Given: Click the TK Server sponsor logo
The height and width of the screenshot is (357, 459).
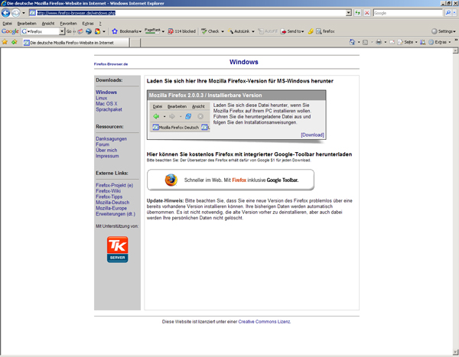Looking at the screenshot, I should [117, 249].
